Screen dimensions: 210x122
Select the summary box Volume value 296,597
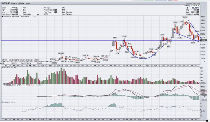pyautogui.click(x=195, y=14)
